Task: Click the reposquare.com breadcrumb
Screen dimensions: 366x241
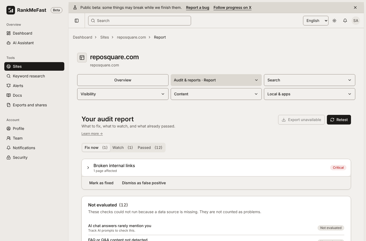Action: 131,37
